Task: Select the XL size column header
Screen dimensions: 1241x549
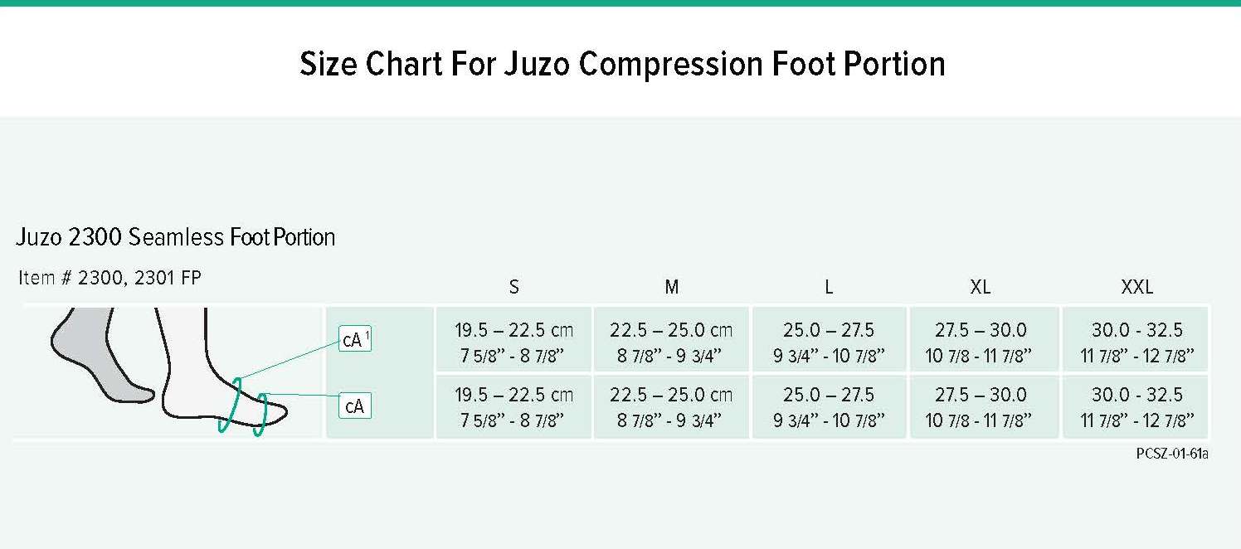Action: pos(980,288)
